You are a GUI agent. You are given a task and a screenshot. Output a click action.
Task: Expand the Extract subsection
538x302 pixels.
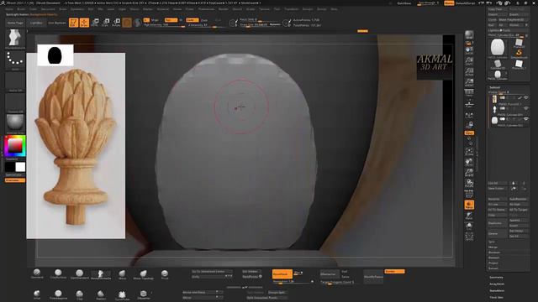click(493, 268)
